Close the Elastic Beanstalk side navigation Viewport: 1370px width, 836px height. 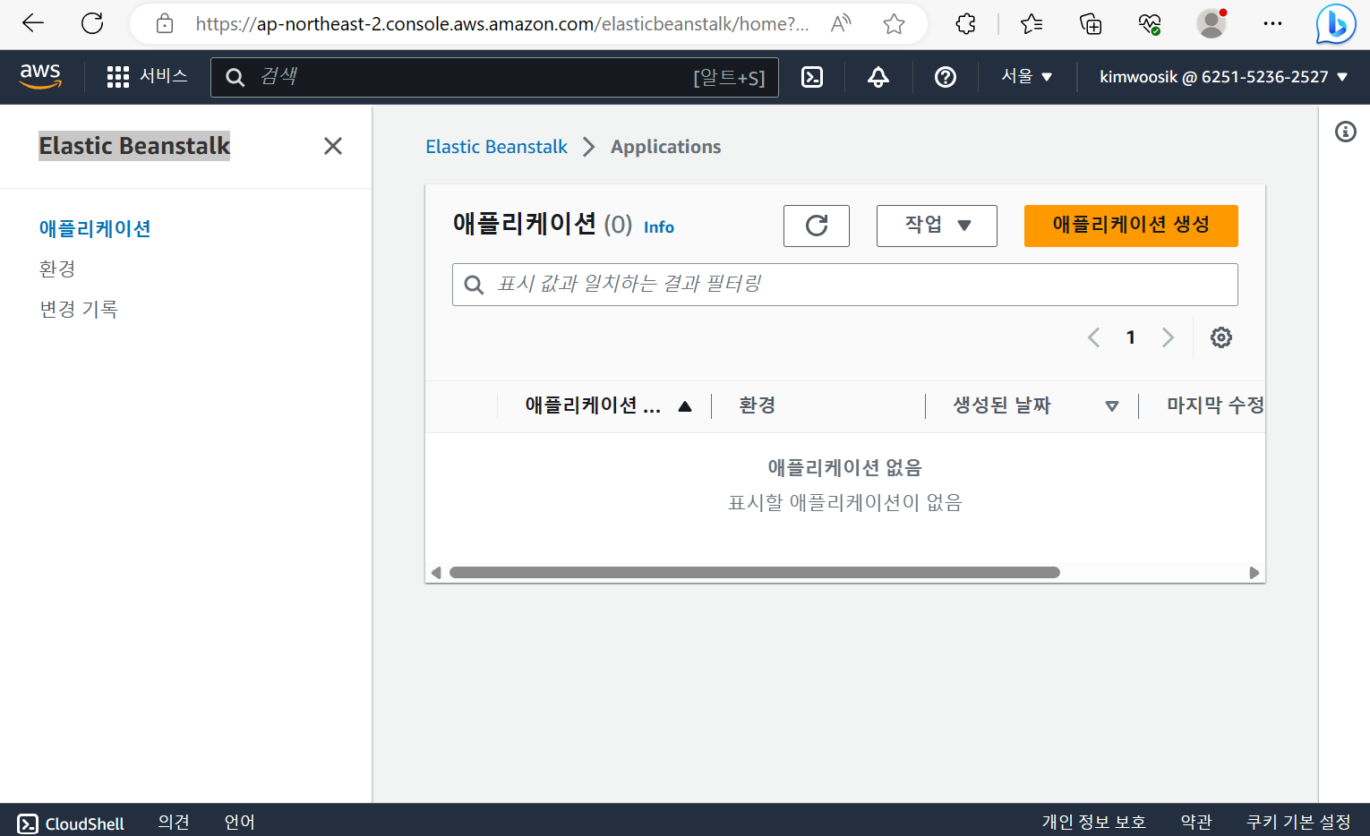point(333,146)
